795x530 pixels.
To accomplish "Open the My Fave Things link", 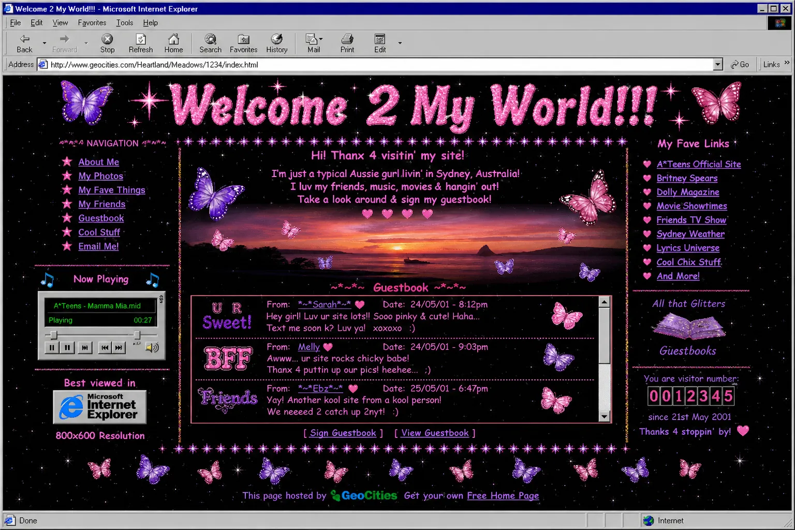I will [112, 190].
